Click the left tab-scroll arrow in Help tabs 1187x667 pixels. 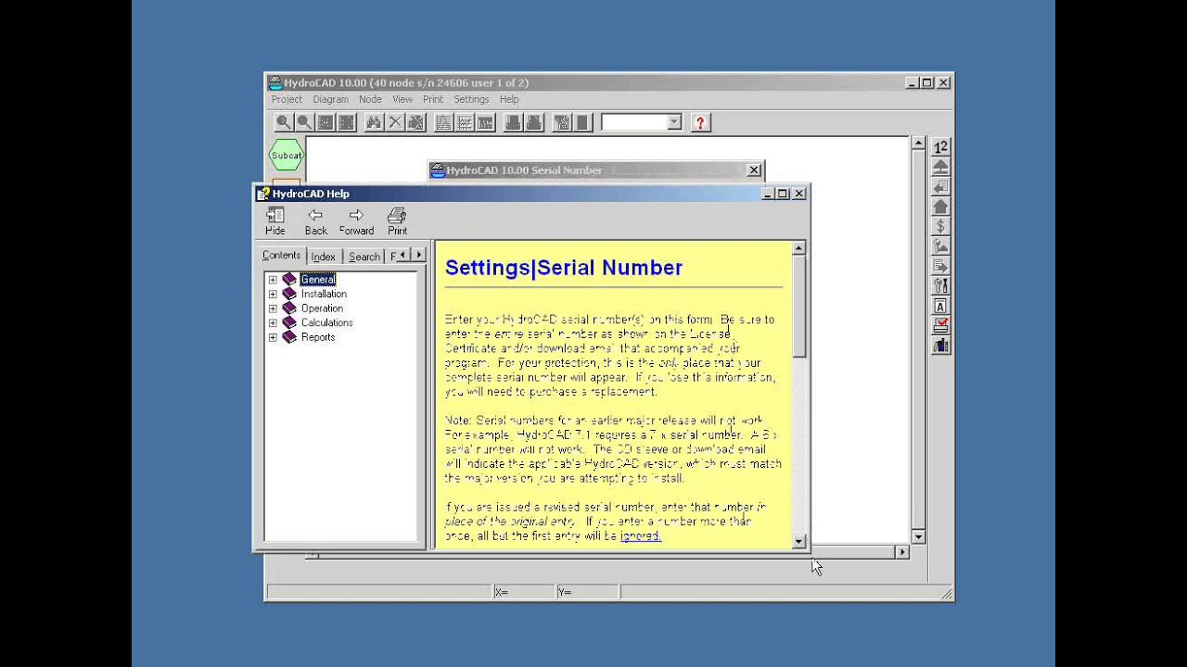click(x=402, y=255)
